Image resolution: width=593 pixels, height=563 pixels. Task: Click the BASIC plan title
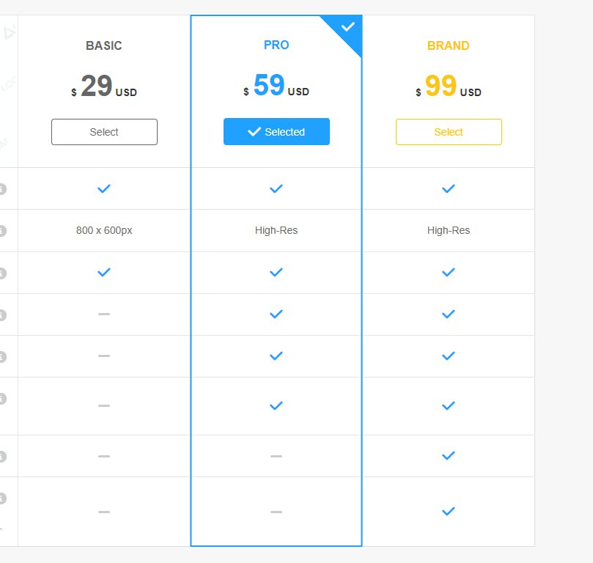pyautogui.click(x=104, y=45)
